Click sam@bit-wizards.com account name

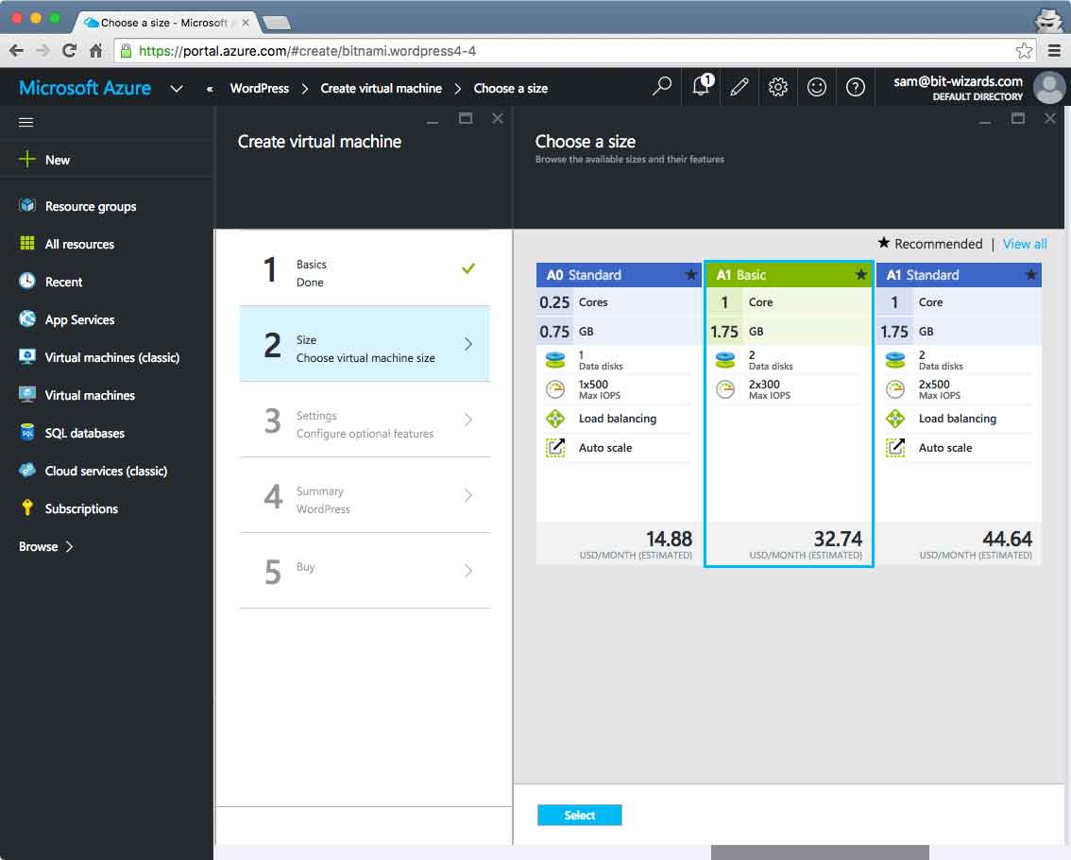pos(958,81)
